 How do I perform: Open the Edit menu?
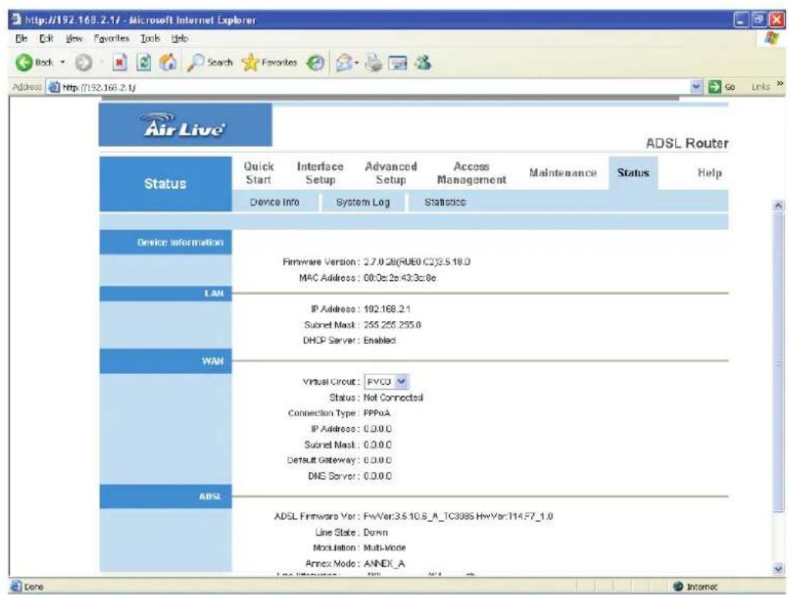tap(46, 38)
